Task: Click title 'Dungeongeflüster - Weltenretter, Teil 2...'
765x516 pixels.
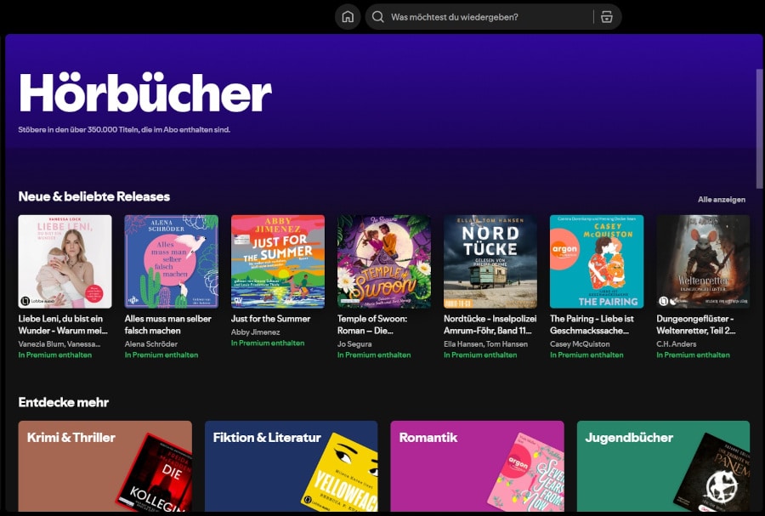Action: point(695,325)
